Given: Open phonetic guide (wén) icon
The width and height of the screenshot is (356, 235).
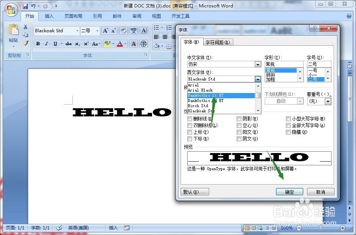Looking at the screenshot, I should tap(133, 31).
